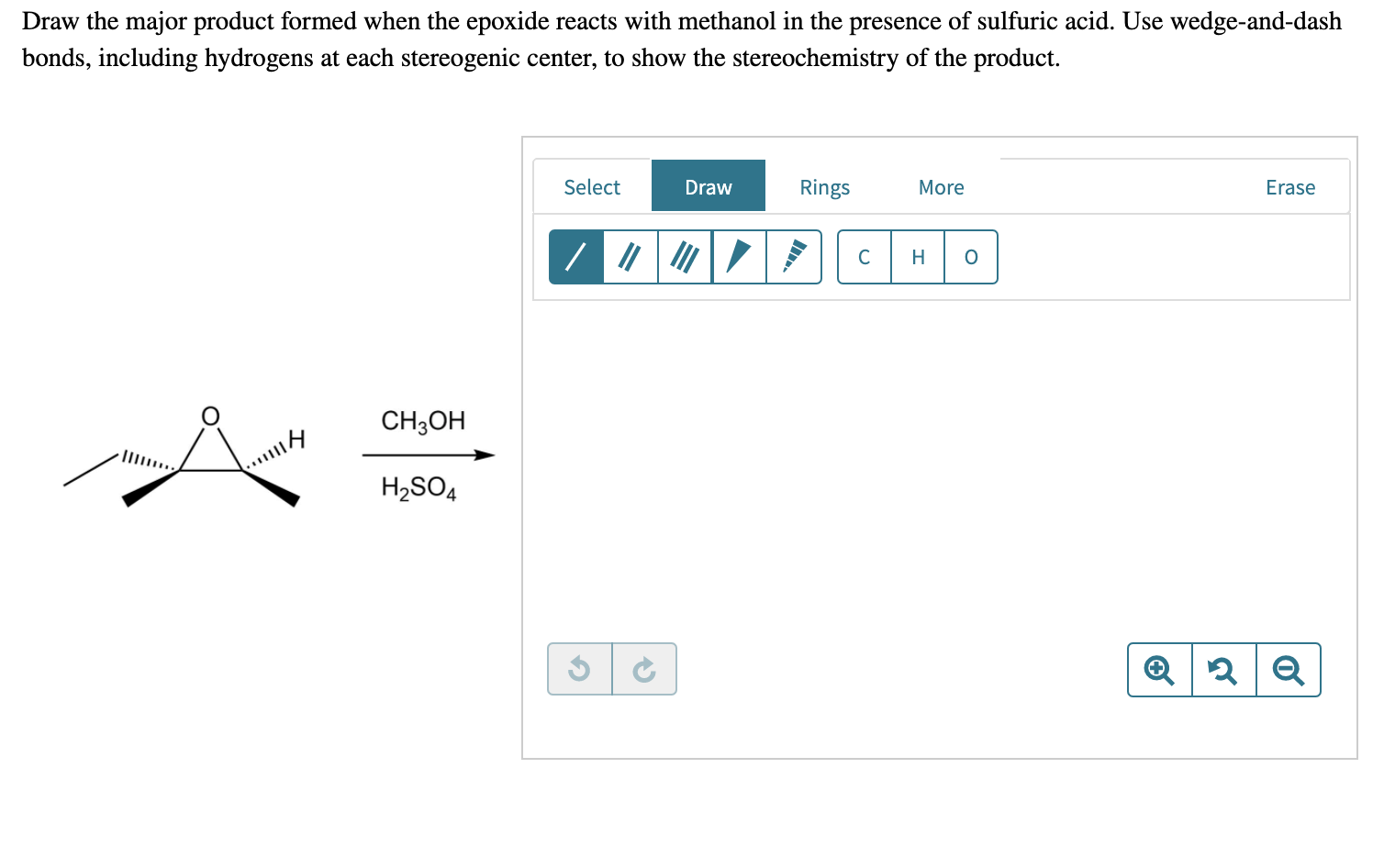Click the reset zoom icon

[x=1223, y=670]
